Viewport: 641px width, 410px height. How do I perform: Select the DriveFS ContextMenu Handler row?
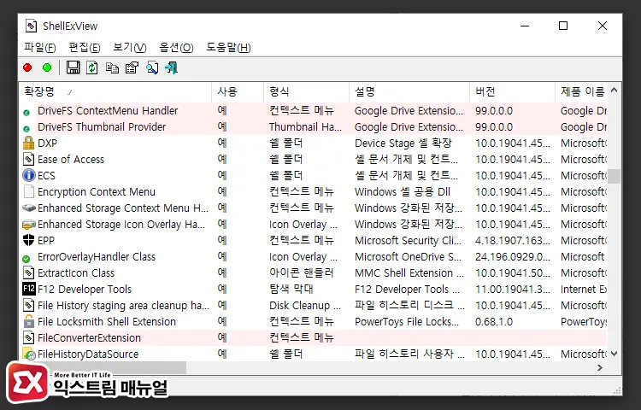pyautogui.click(x=108, y=111)
